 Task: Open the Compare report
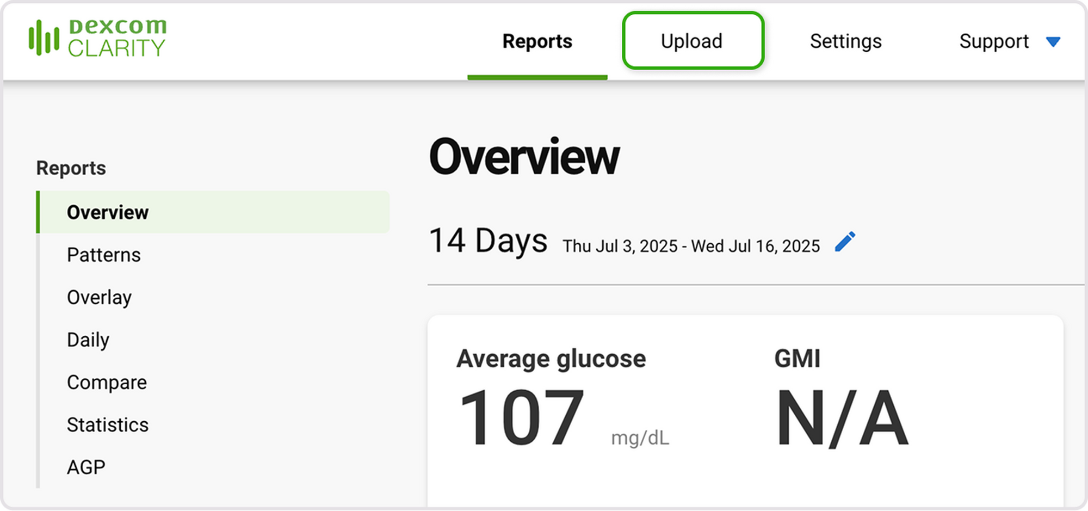click(x=107, y=382)
